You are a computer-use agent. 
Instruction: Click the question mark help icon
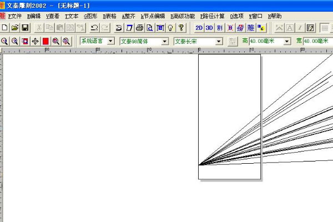point(180,27)
